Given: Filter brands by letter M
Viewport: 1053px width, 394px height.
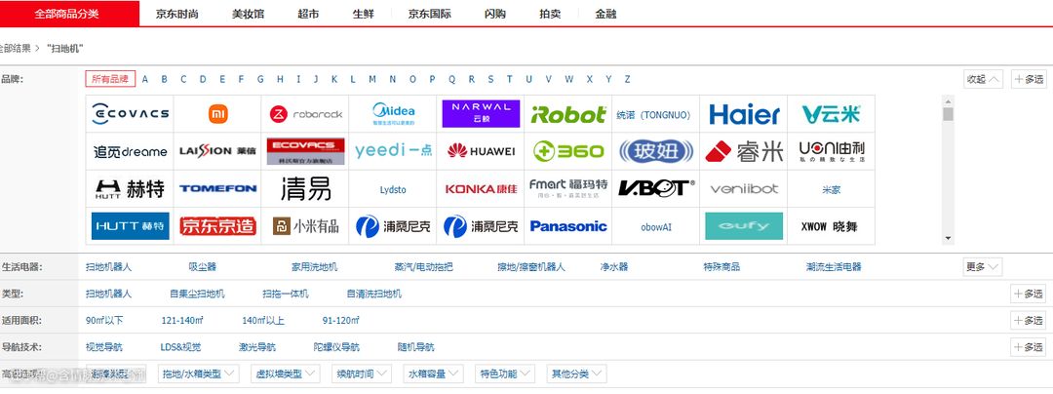Looking at the screenshot, I should [371, 79].
